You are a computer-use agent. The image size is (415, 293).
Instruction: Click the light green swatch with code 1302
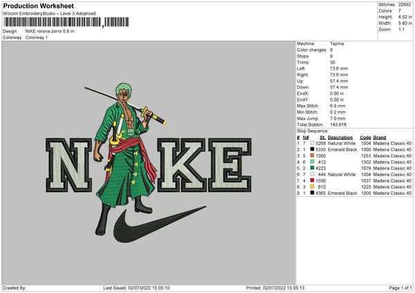[x=312, y=162]
